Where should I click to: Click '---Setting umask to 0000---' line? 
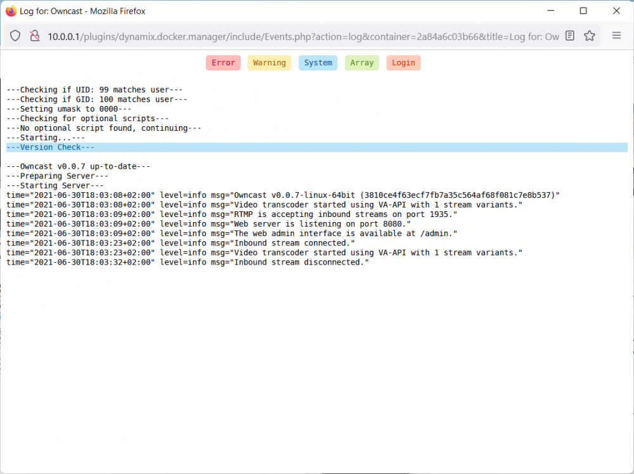tap(68, 109)
